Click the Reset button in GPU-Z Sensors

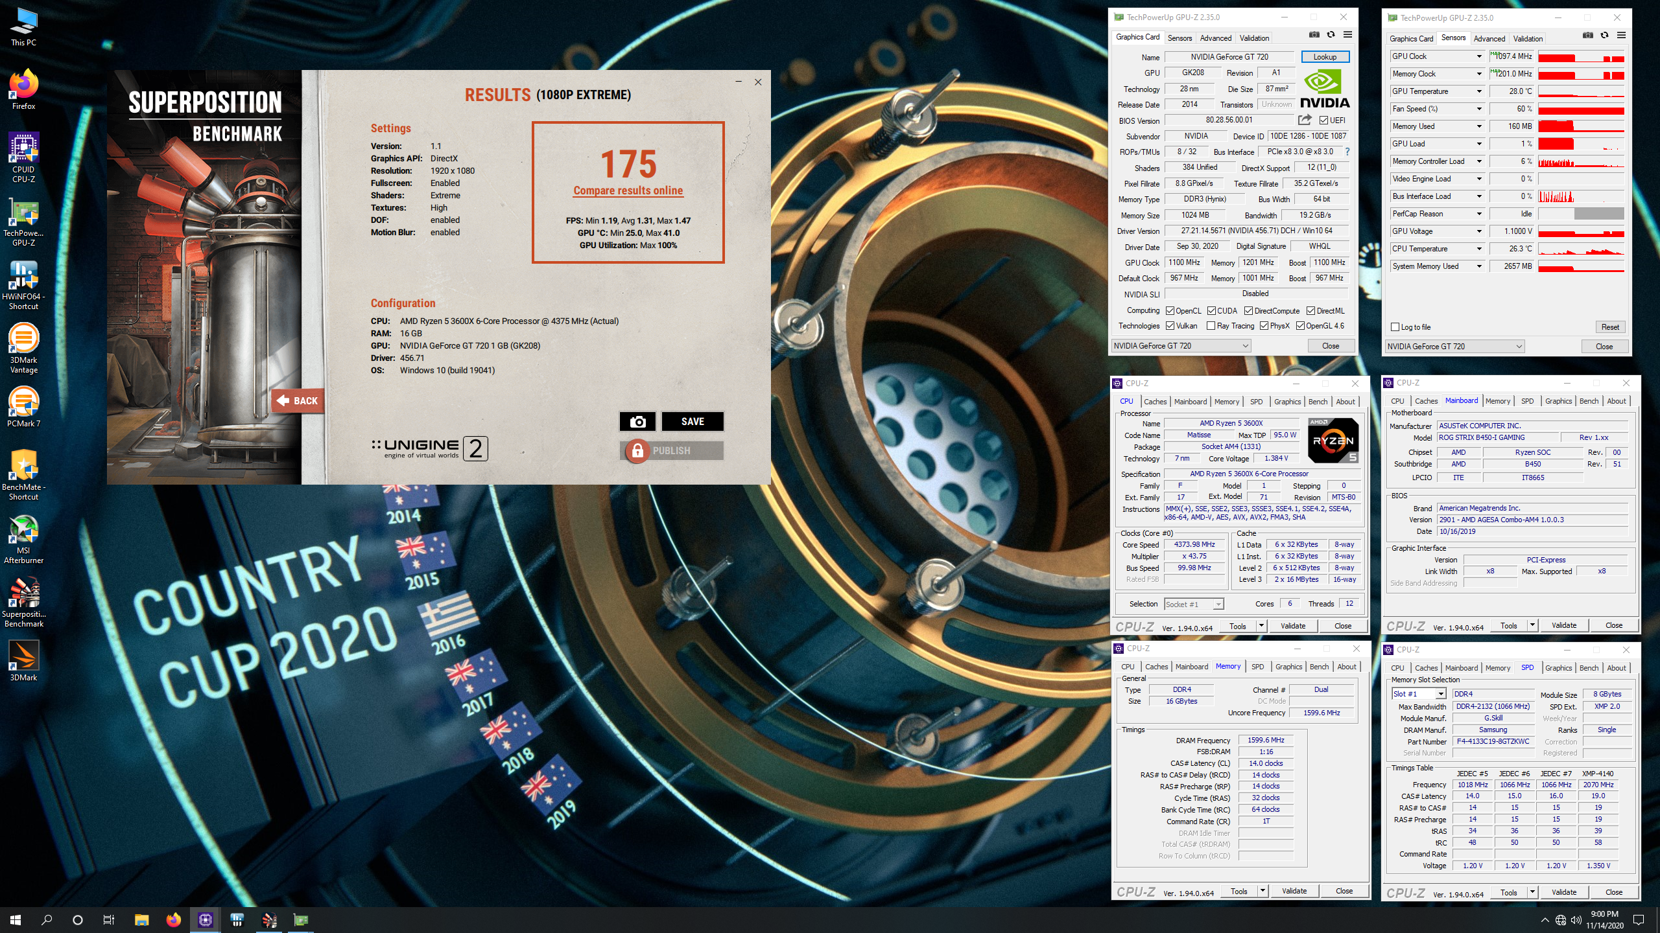1609,327
